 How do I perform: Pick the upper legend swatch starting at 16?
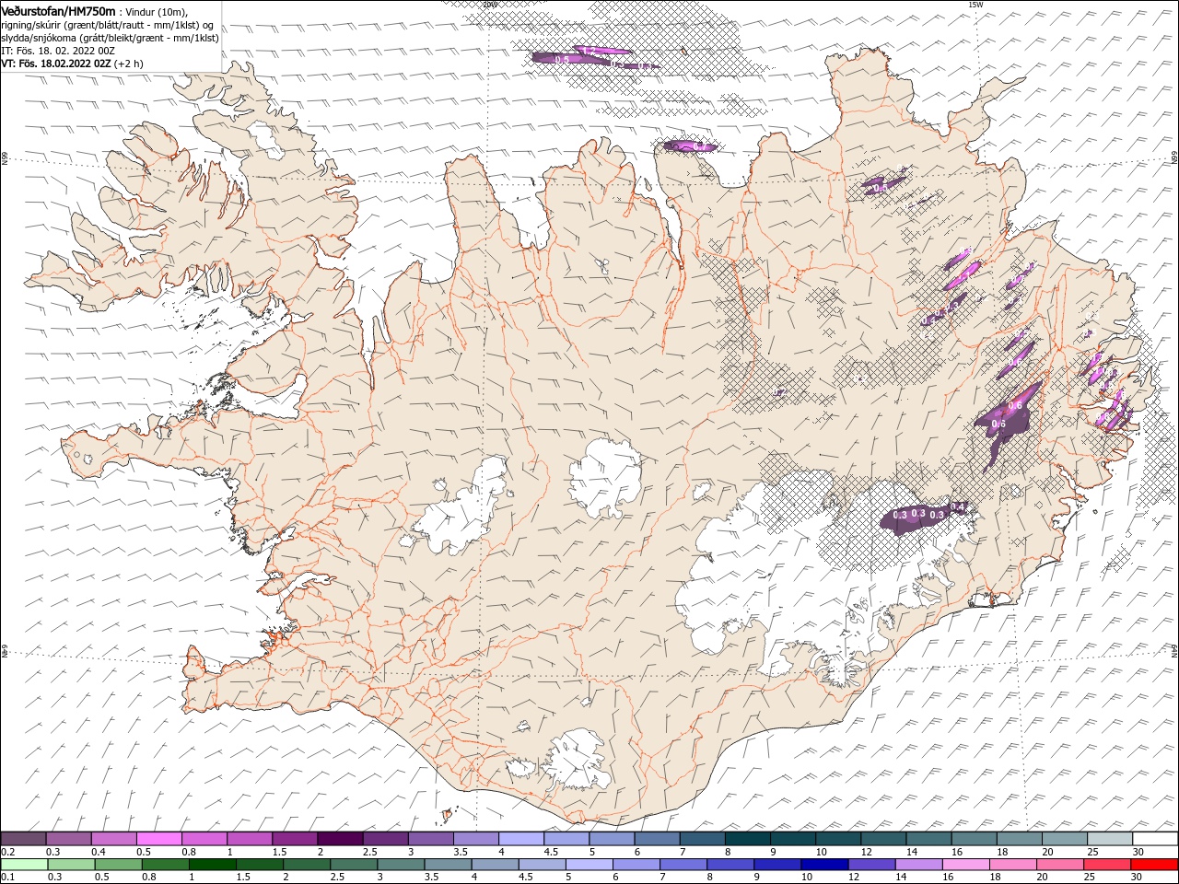pyautogui.click(x=974, y=839)
